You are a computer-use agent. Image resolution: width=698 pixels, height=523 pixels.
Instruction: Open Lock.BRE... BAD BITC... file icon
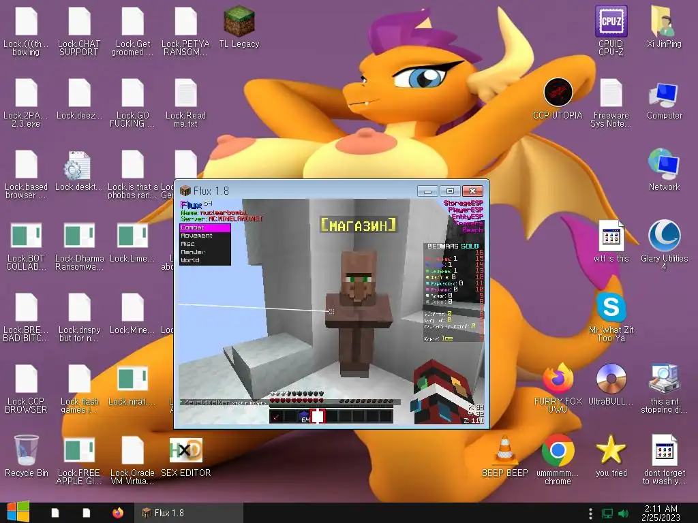click(x=26, y=307)
